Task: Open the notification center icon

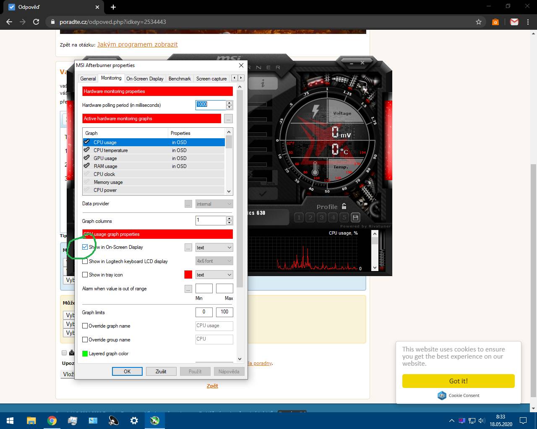Action: coord(523,421)
